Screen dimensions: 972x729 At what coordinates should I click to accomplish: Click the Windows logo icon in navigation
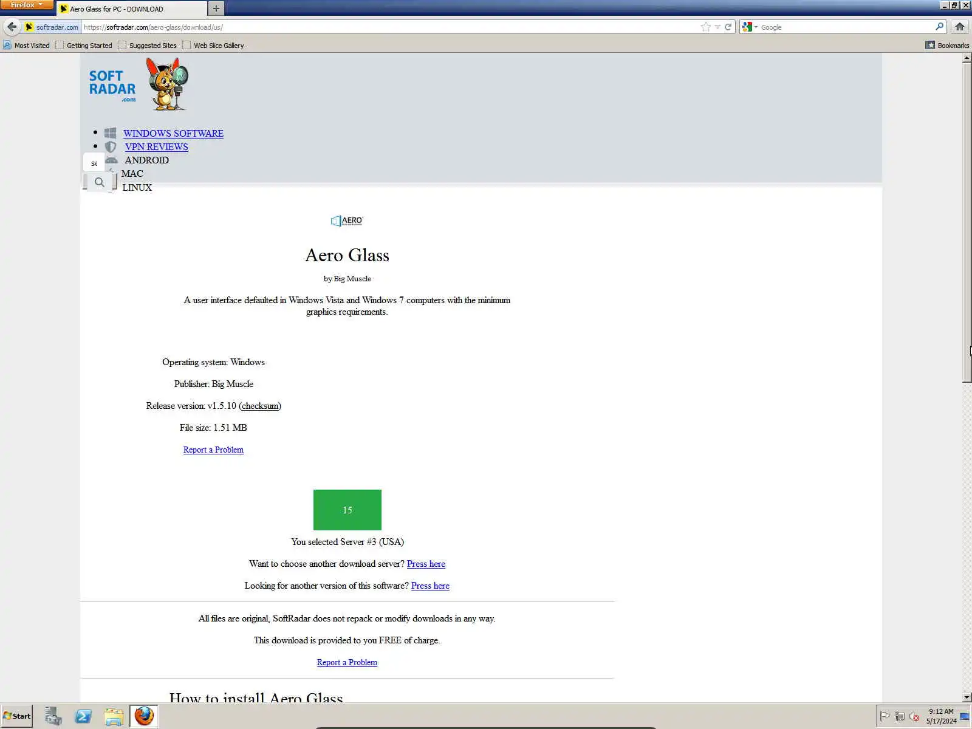[110, 133]
